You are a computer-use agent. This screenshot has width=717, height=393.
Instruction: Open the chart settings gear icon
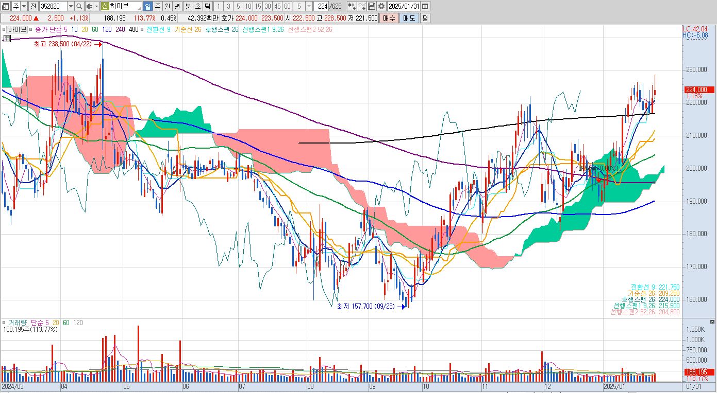381,6
